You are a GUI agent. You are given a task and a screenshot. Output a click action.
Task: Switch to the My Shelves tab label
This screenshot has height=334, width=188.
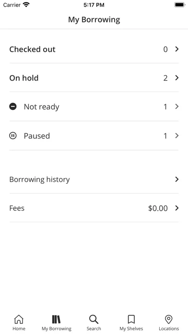[x=131, y=329]
